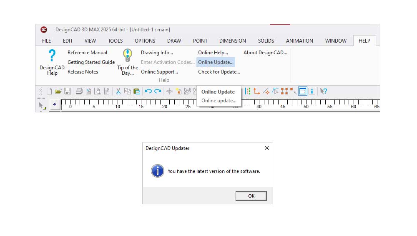Toggle the highlighted info box window icon

click(303, 91)
